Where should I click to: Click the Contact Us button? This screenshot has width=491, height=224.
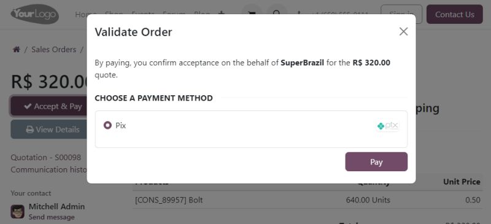tap(455, 14)
